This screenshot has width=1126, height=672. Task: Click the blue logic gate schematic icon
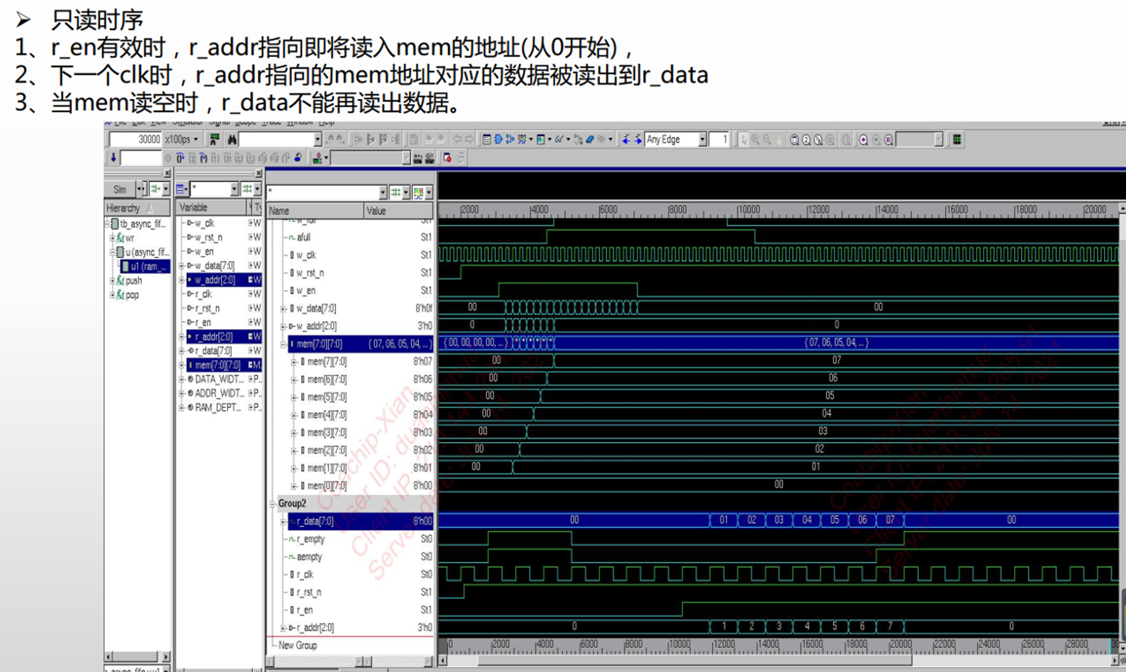tap(498, 139)
